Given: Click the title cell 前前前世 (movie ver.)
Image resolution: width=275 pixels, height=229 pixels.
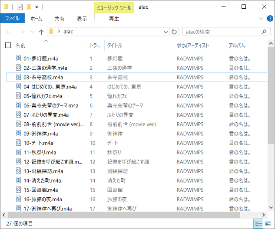Looking at the screenshot, I should pyautogui.click(x=132, y=124).
